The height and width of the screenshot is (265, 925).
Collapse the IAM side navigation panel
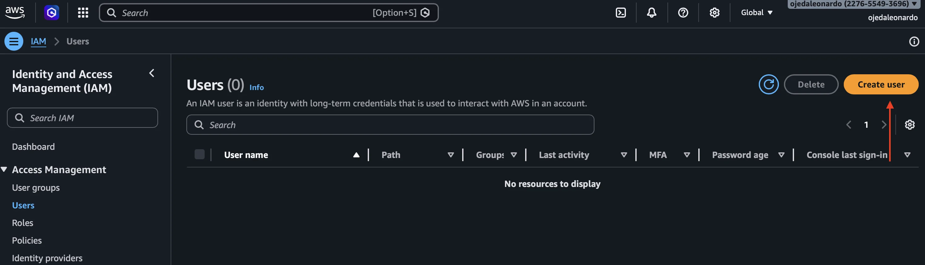152,73
